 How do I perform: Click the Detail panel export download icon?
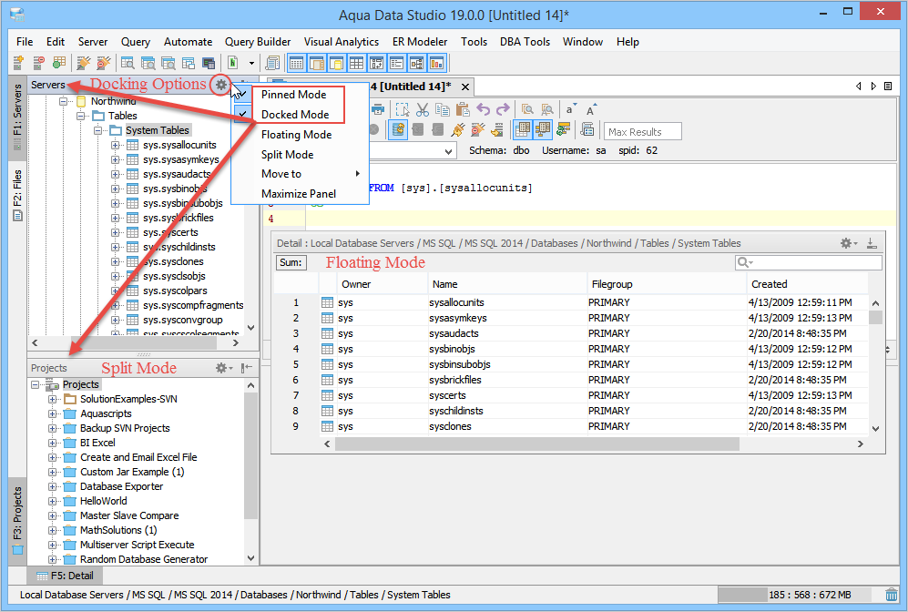[x=872, y=243]
